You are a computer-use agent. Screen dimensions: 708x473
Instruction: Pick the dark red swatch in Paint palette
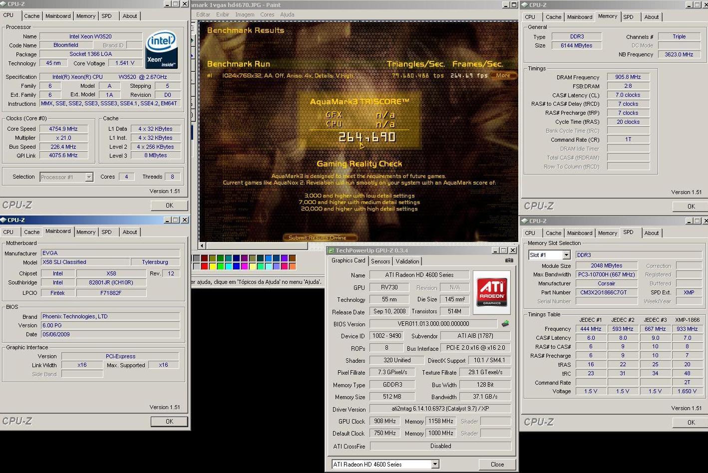(x=205, y=258)
